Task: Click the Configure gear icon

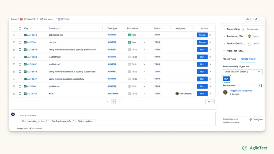Action: click(x=250, y=120)
